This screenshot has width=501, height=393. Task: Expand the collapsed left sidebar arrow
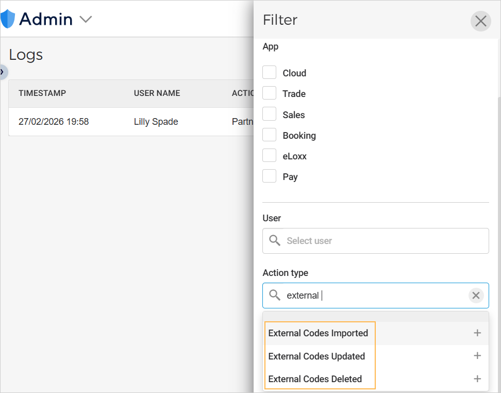(x=3, y=72)
